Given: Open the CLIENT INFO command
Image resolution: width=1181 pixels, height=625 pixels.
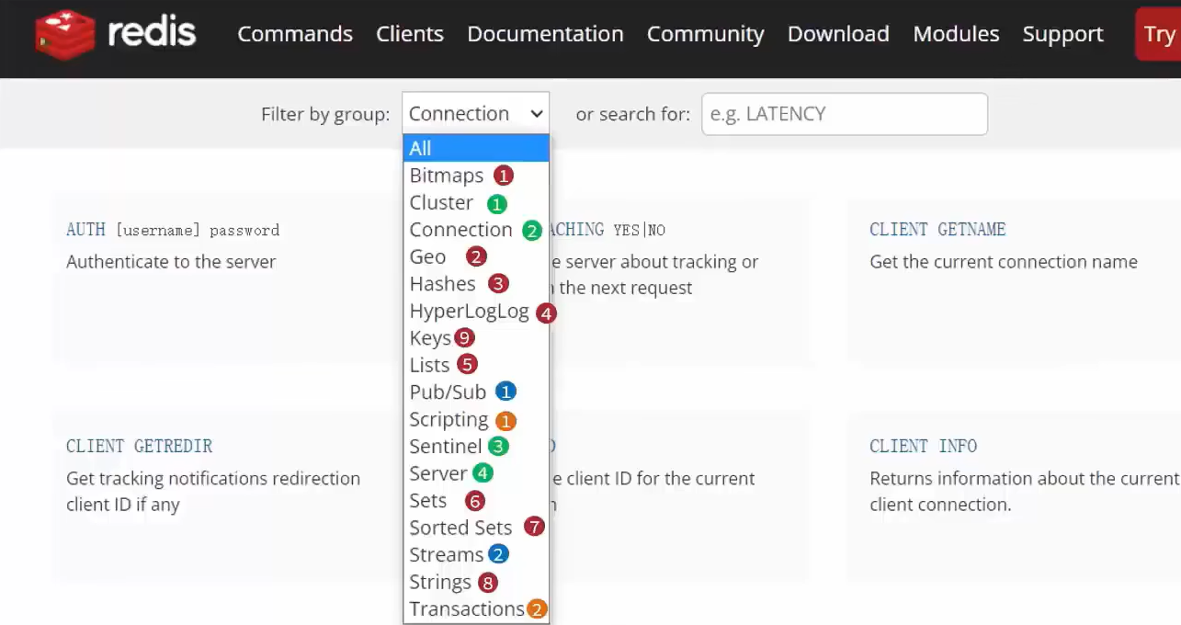Looking at the screenshot, I should [923, 447].
